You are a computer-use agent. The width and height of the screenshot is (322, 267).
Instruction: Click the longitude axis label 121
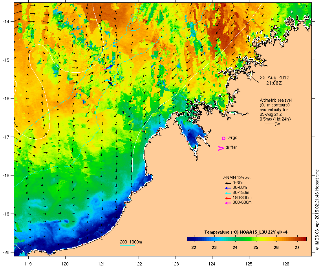tap(102, 264)
